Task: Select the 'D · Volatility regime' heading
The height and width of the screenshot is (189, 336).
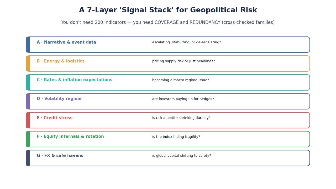Action: point(59,99)
